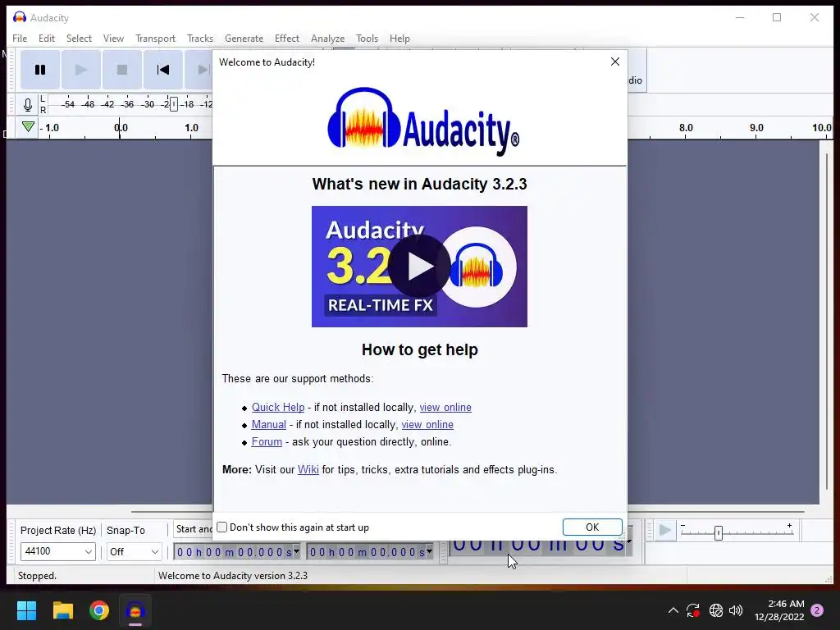
Task: Open the Forum link
Action: pos(267,441)
